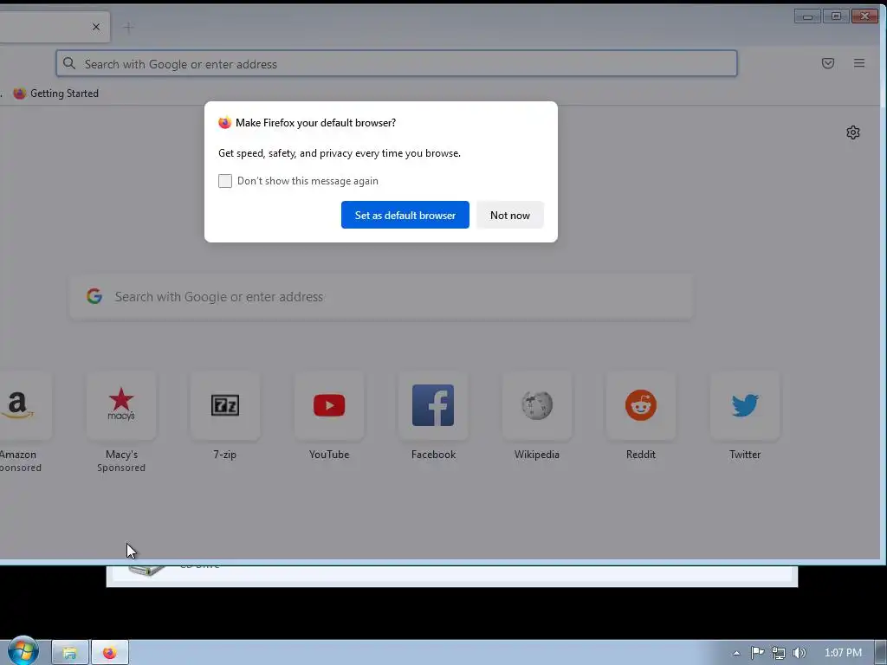Dismiss the dialog with Not now
This screenshot has height=665, width=887.
[509, 215]
